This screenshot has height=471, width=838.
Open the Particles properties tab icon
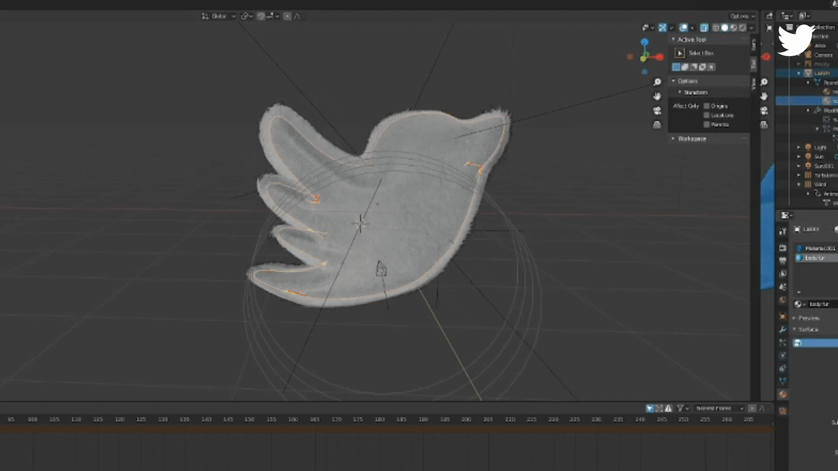(x=782, y=342)
